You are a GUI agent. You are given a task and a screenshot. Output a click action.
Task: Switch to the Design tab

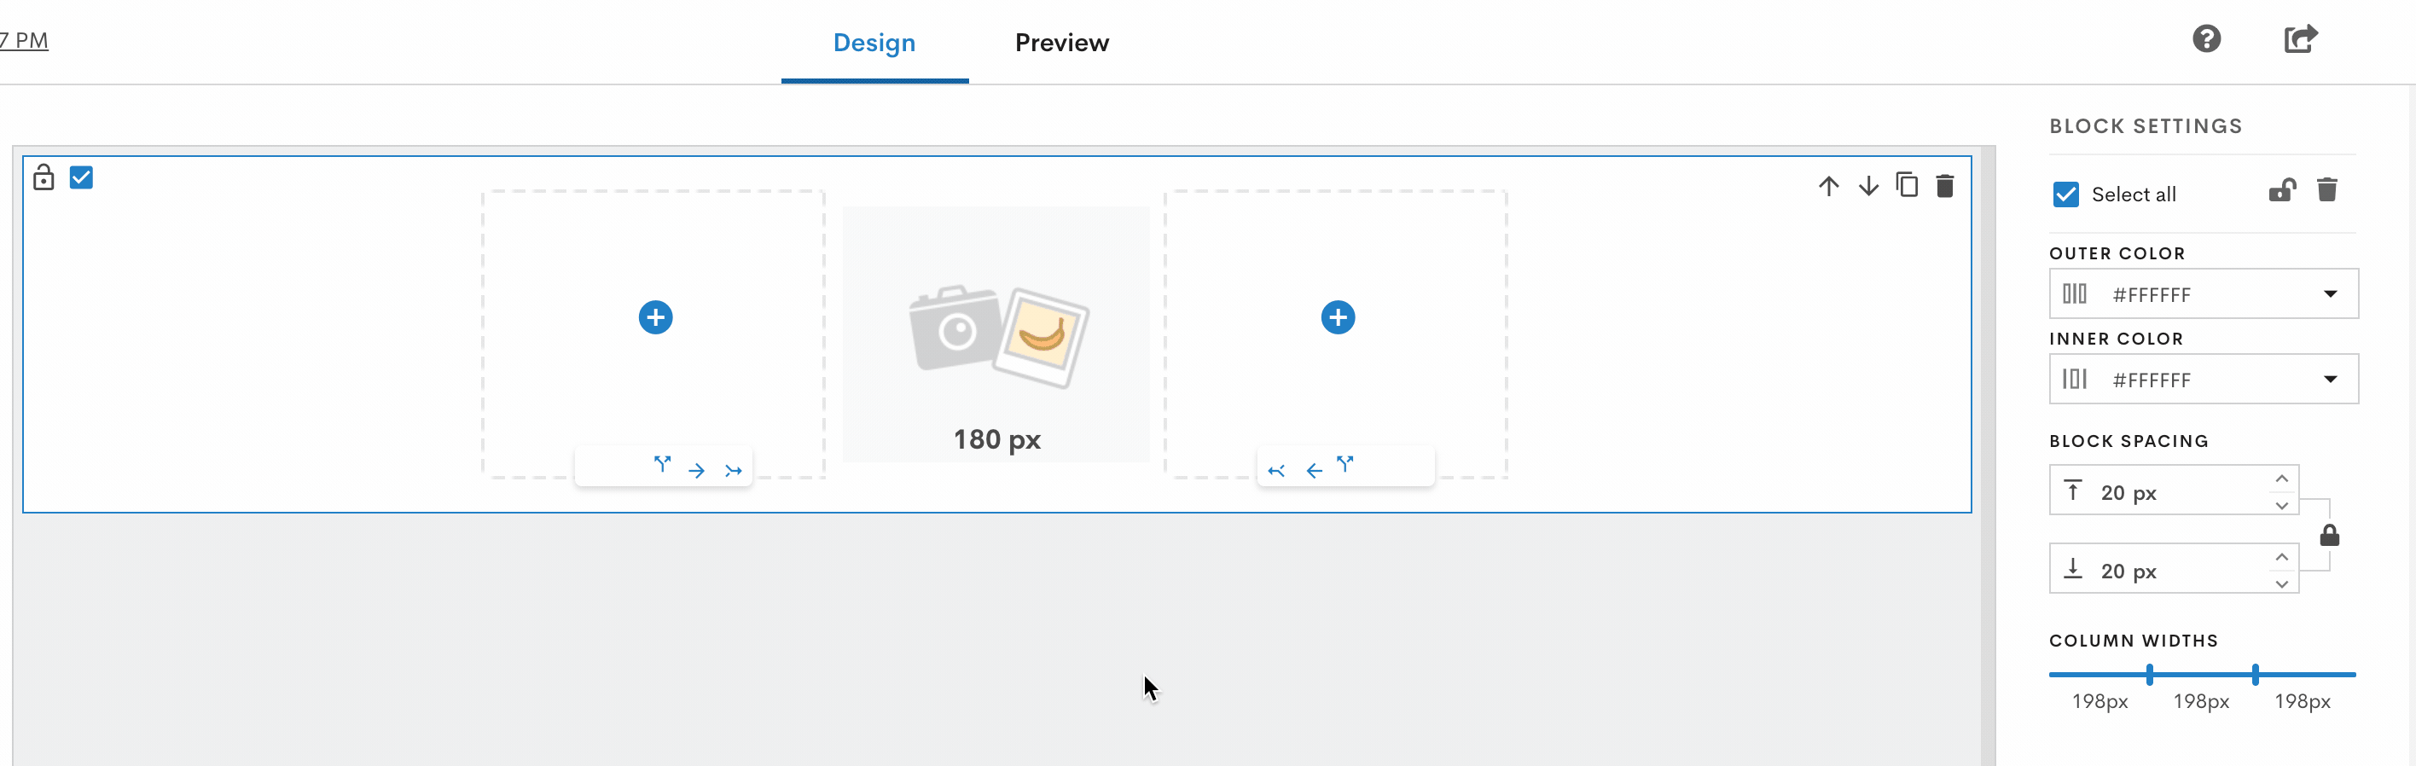click(x=874, y=44)
